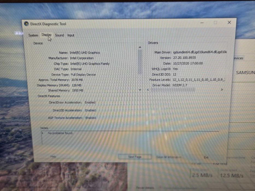The width and height of the screenshot is (255, 191).
Task: Click the Direct3D DDI value '12'
Action: tap(174, 74)
